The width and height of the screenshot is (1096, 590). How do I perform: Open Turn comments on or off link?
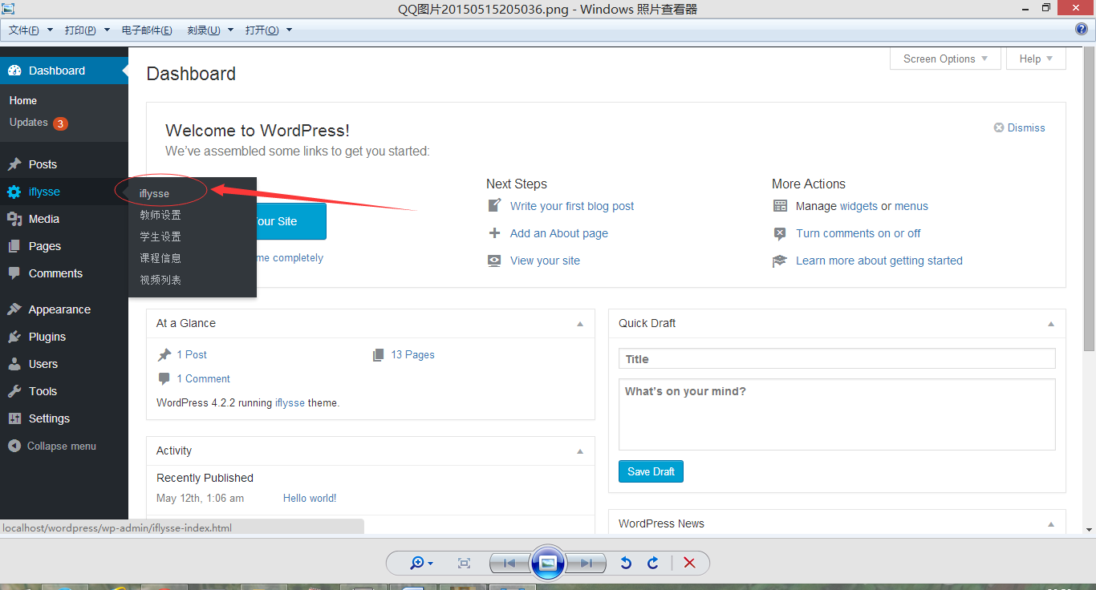click(x=859, y=233)
